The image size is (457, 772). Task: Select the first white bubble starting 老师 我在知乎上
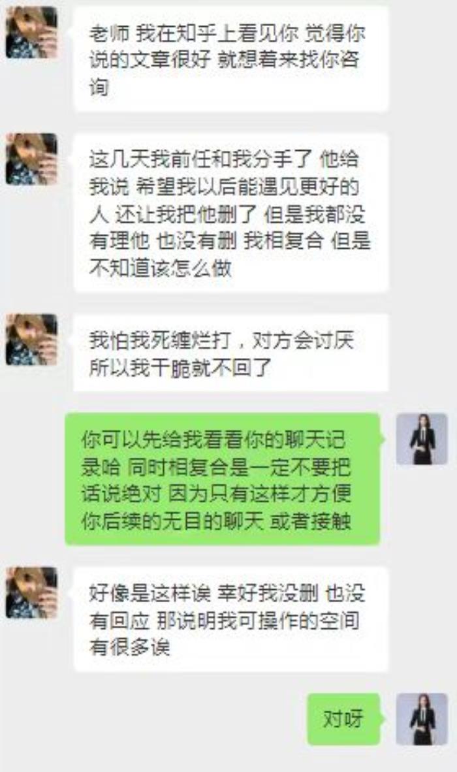(x=231, y=59)
